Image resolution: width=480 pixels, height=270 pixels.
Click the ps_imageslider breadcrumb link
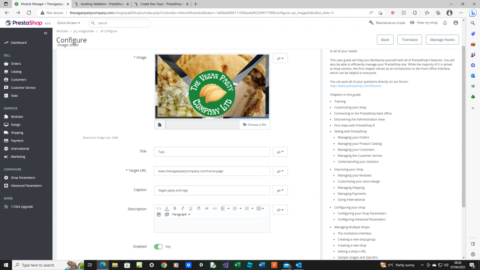click(84, 31)
